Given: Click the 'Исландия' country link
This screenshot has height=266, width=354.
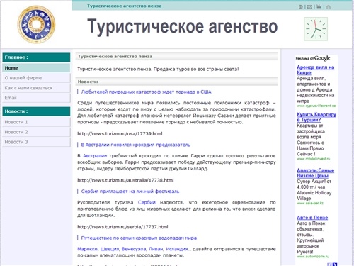Looking at the screenshot, I should click(x=177, y=249).
